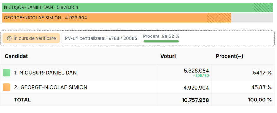Select the green swatch for Nicușor-Daniel Dan
The height and width of the screenshot is (113, 277).
pyautogui.click(x=6, y=73)
